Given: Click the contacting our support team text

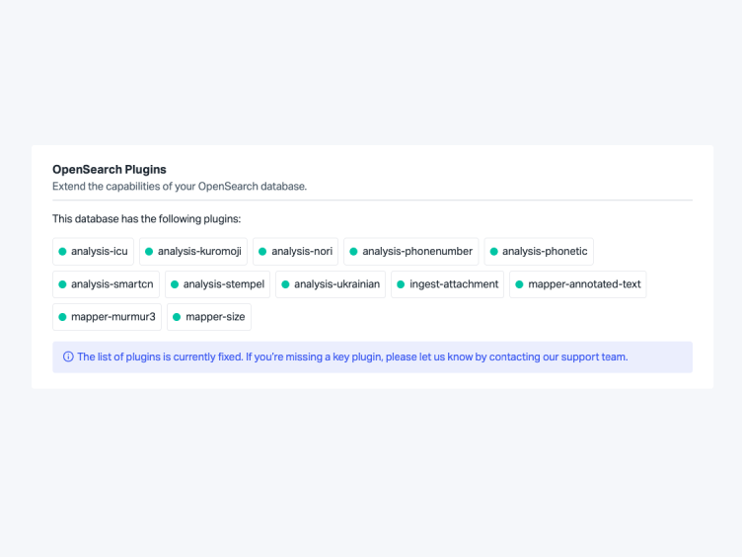Looking at the screenshot, I should [x=557, y=358].
